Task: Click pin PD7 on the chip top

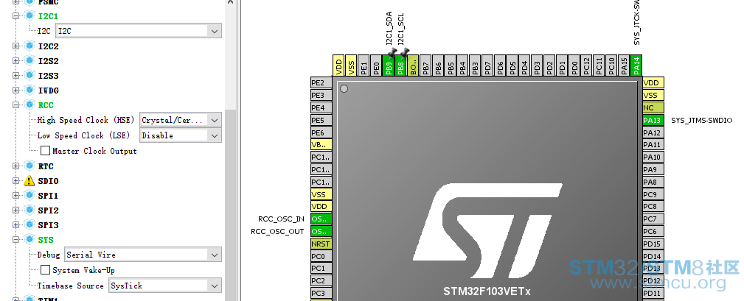Action: 487,65
